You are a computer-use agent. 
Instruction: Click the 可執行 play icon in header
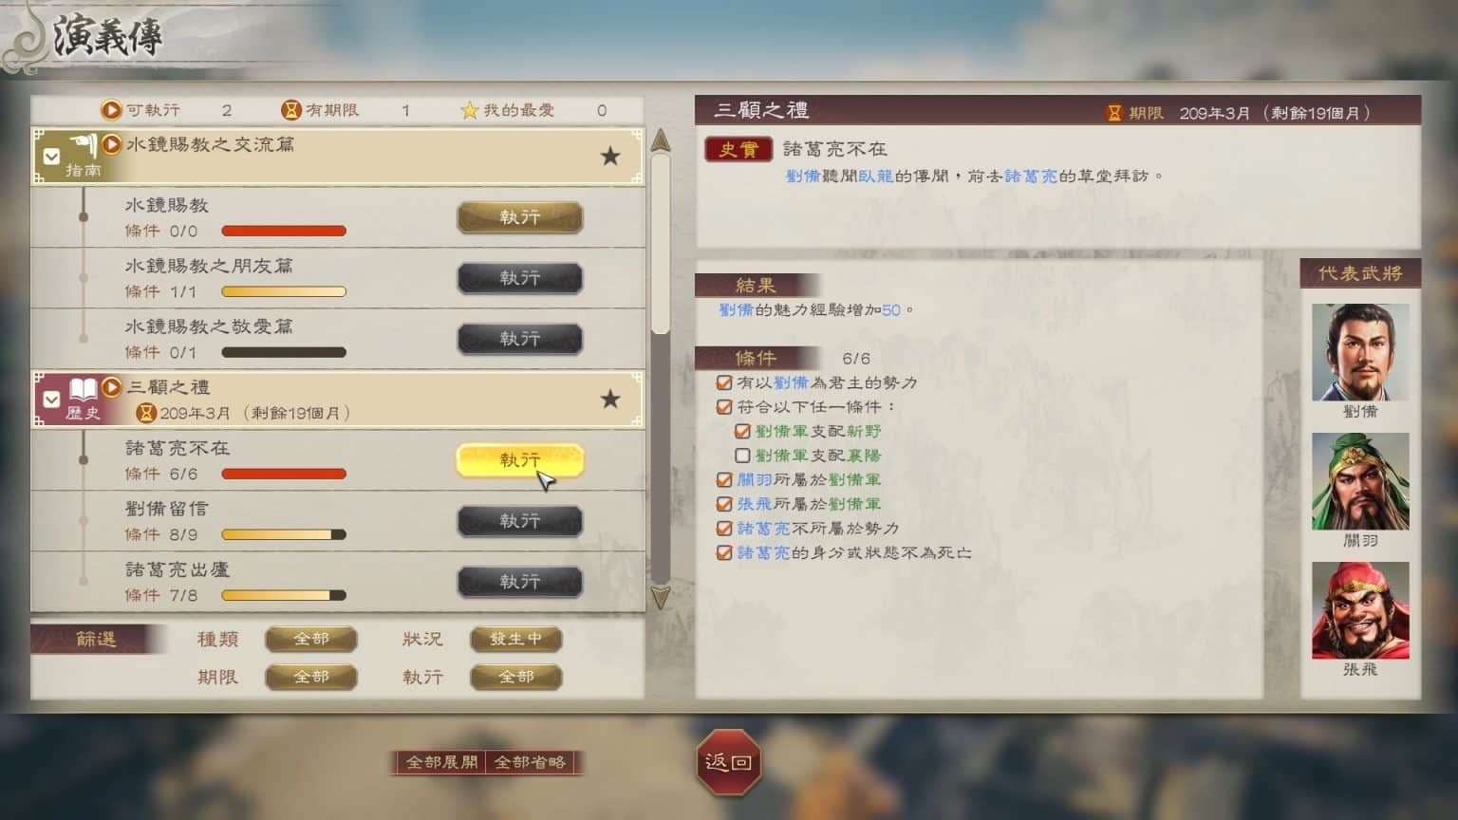111,110
